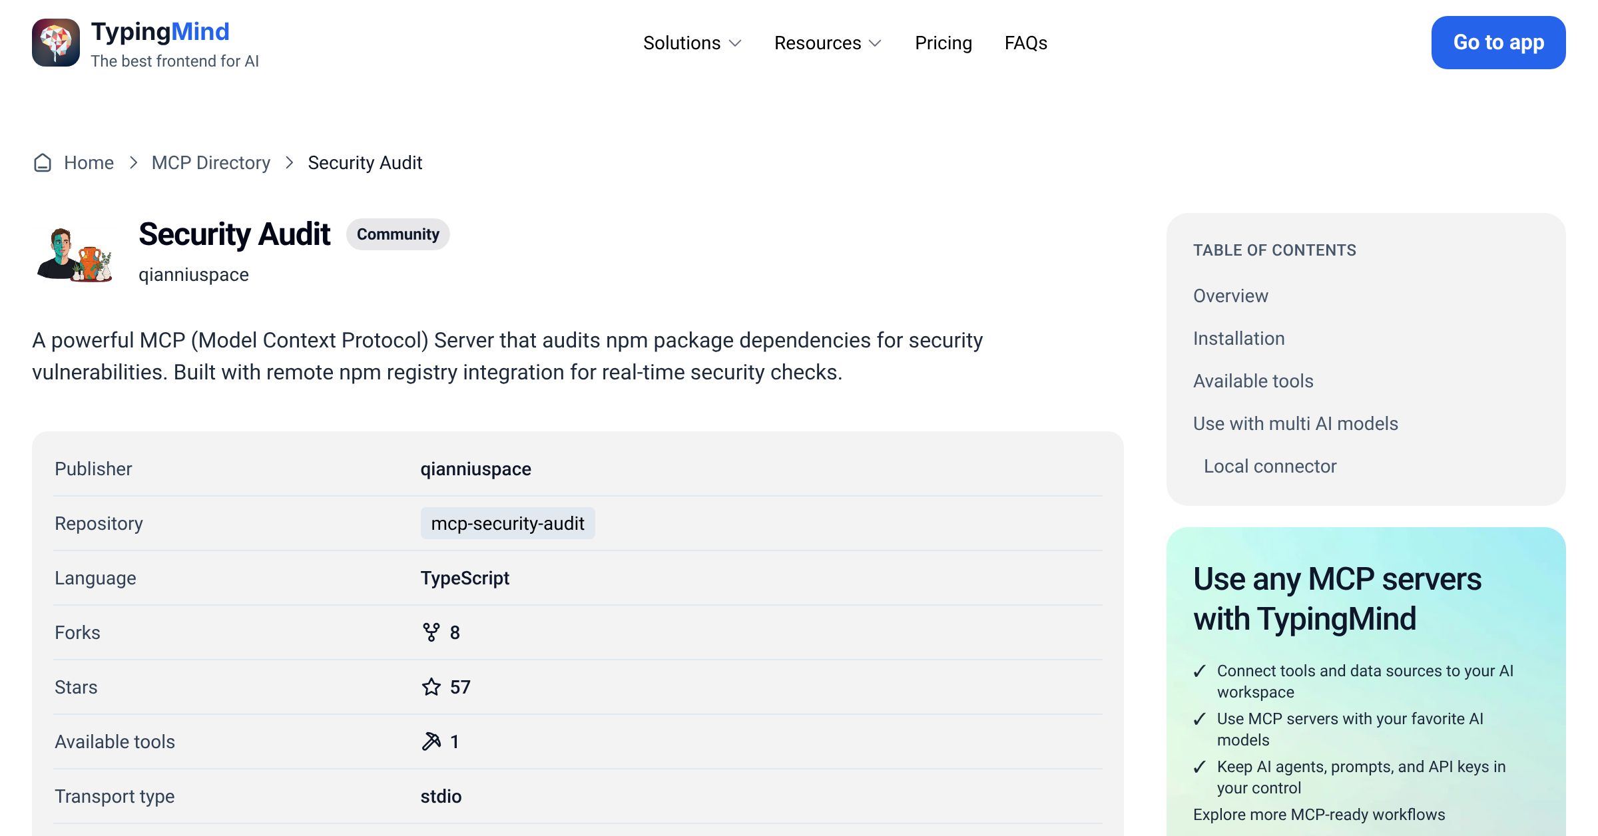Screen dimensions: 1598x836
Task: Click the Go to app button
Action: (x=1498, y=43)
